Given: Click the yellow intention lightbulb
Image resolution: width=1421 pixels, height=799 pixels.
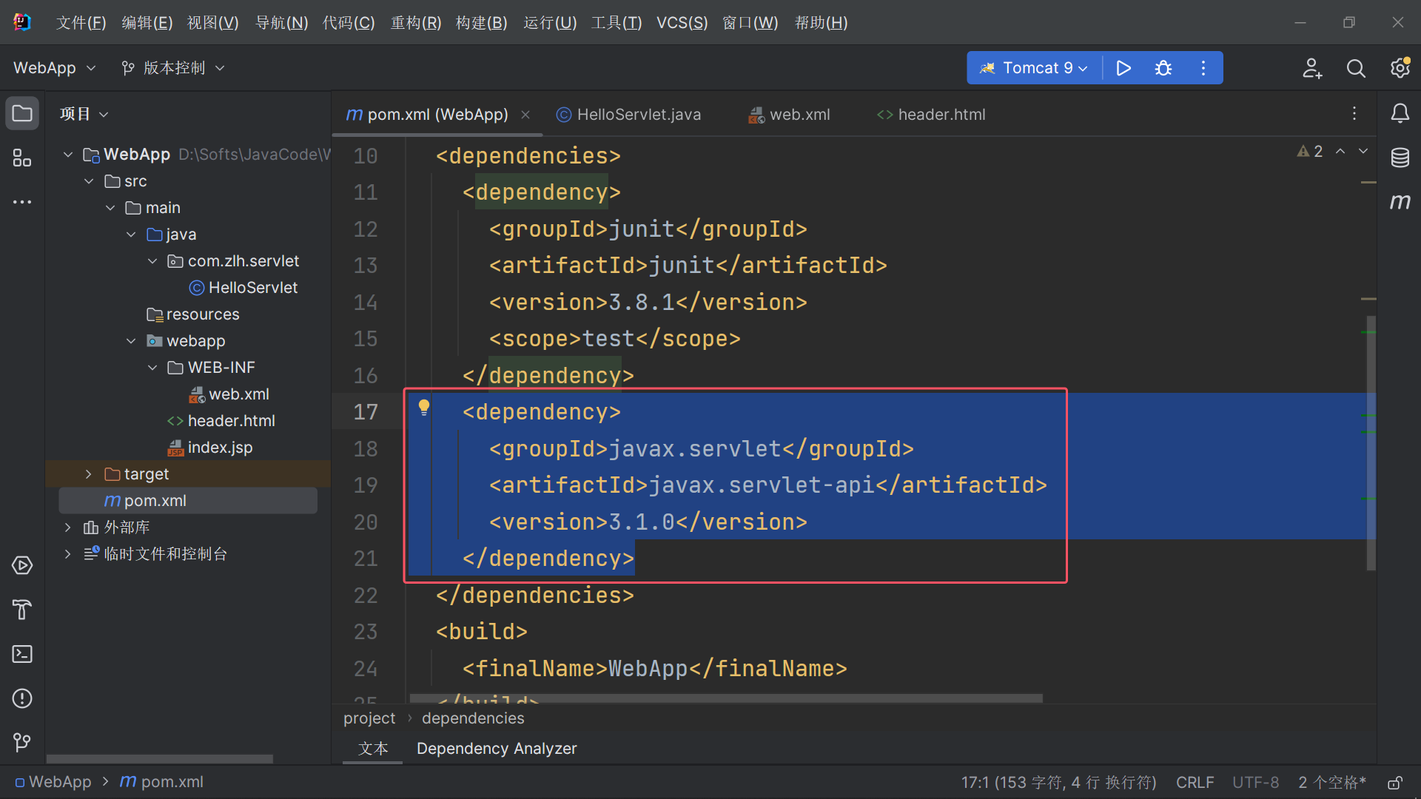Looking at the screenshot, I should pyautogui.click(x=424, y=407).
